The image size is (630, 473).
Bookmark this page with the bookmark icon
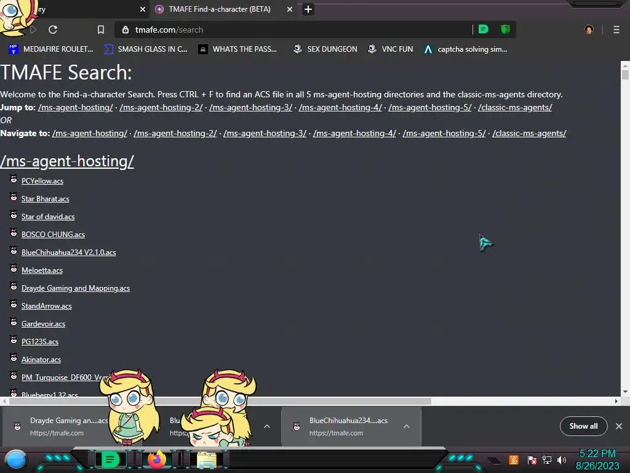click(x=101, y=30)
